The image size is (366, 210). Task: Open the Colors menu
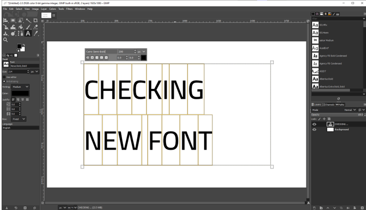click(52, 9)
